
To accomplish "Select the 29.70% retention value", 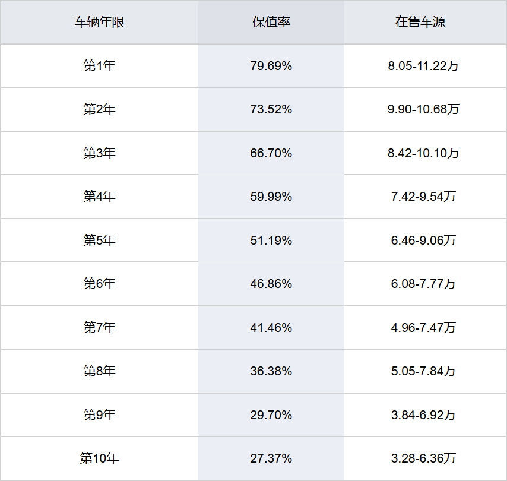I will (x=271, y=414).
